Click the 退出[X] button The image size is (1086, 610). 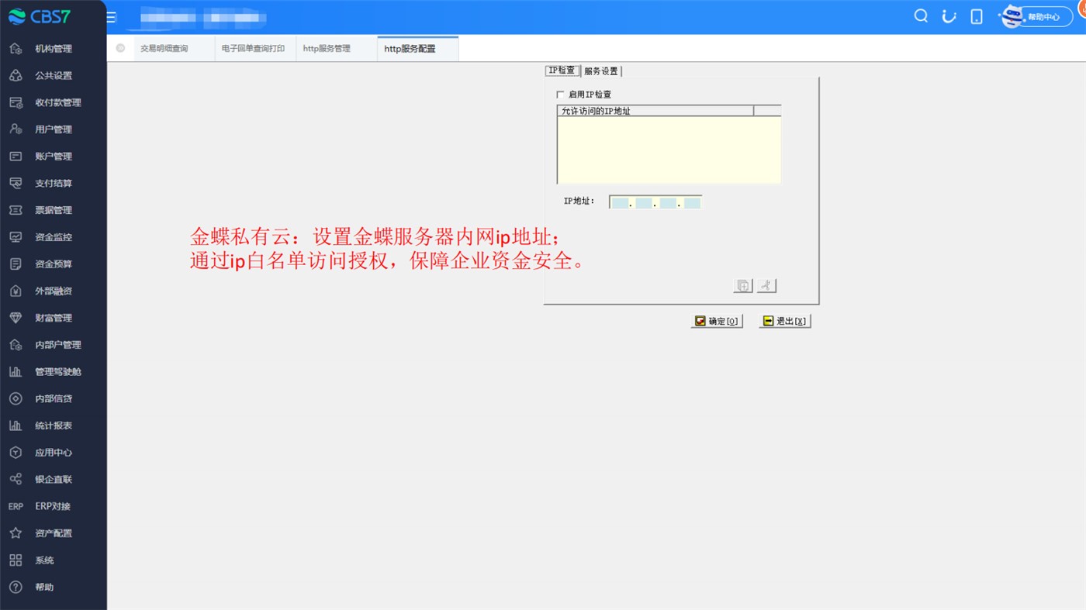tap(785, 321)
